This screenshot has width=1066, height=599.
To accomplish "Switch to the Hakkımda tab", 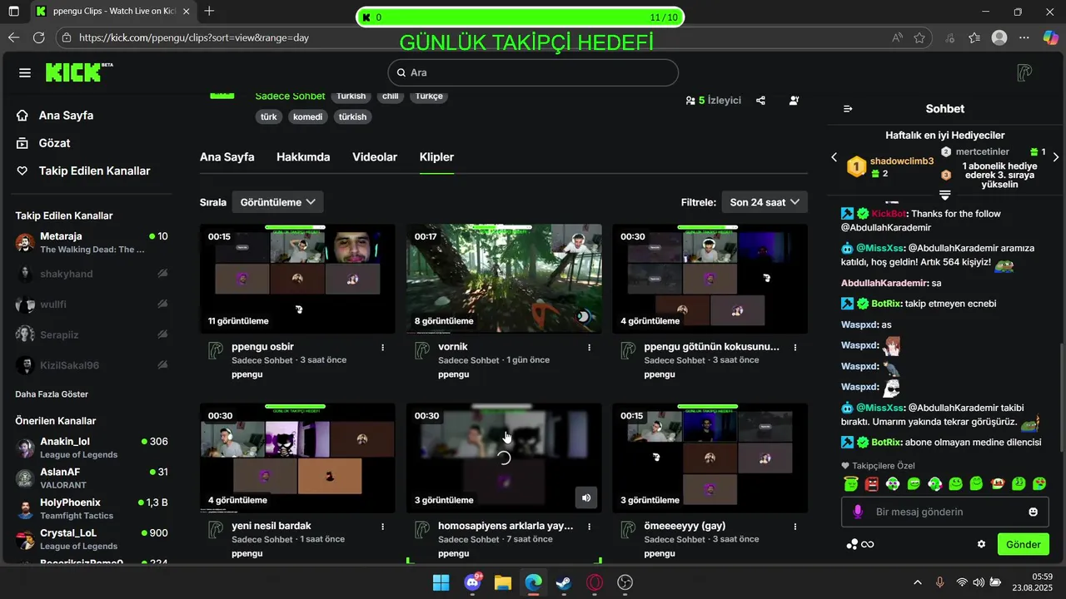I will (303, 157).
